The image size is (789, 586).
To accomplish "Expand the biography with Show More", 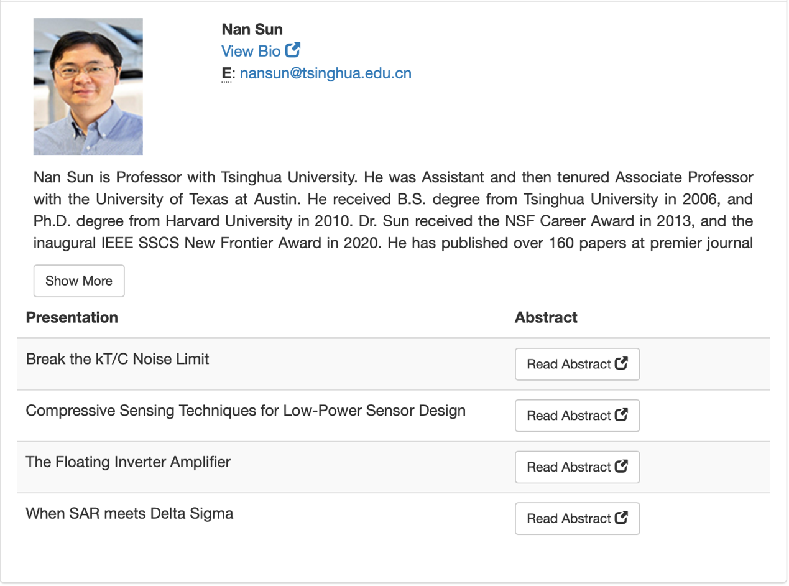I will (79, 281).
